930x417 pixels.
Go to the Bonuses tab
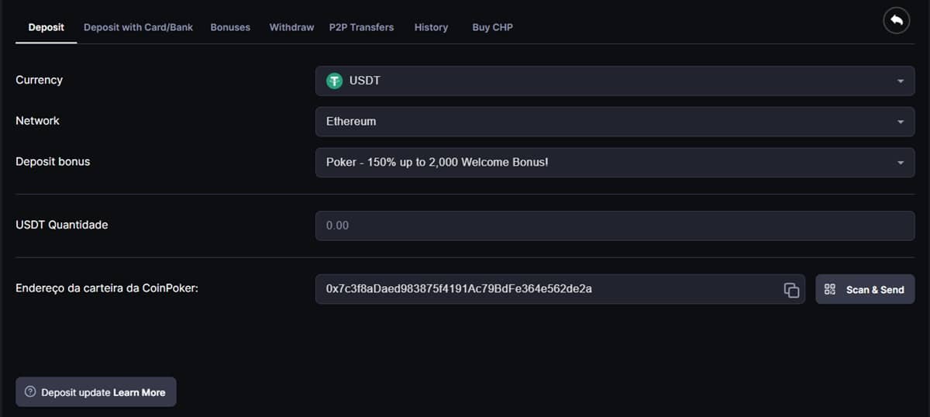[230, 27]
